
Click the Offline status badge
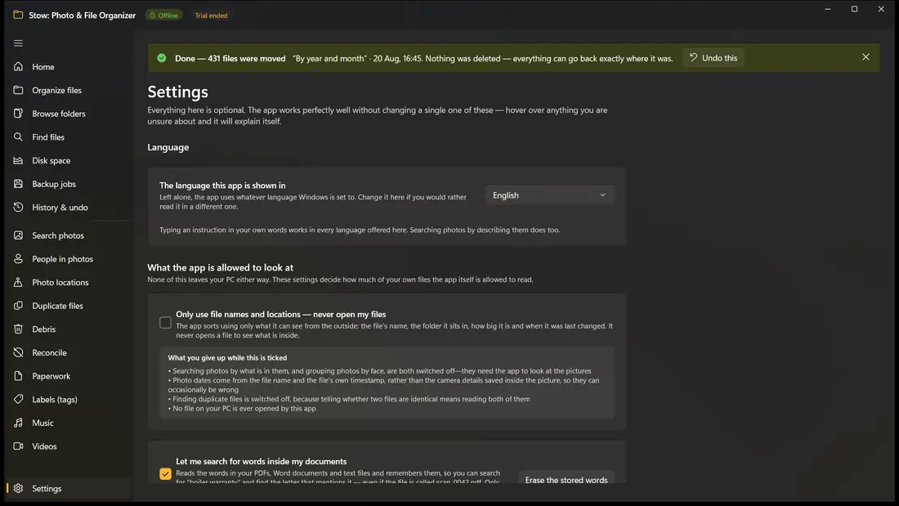click(164, 16)
